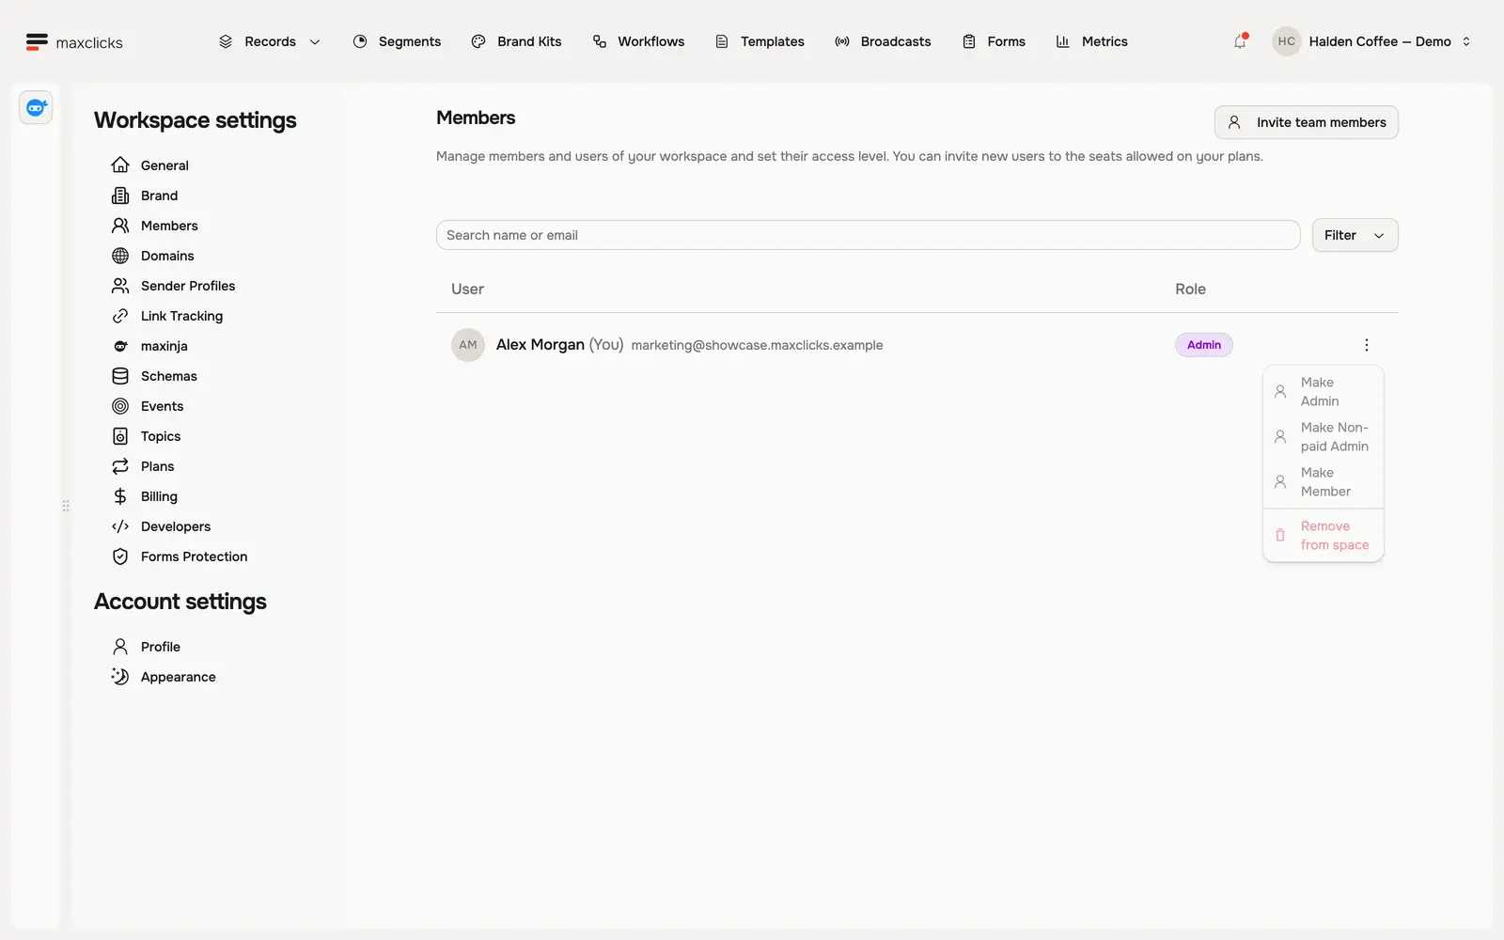Click the Segments pie chart icon

click(360, 41)
